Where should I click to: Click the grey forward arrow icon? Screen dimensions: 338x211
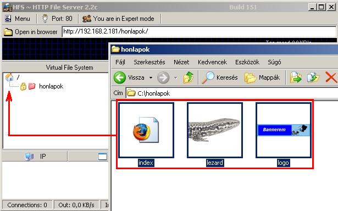tap(163, 77)
